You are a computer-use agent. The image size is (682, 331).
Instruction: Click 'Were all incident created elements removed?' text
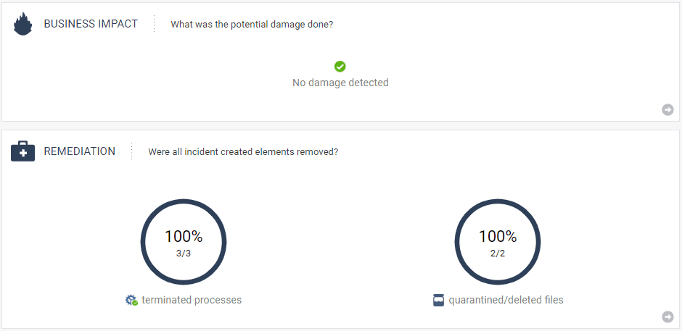coord(243,151)
